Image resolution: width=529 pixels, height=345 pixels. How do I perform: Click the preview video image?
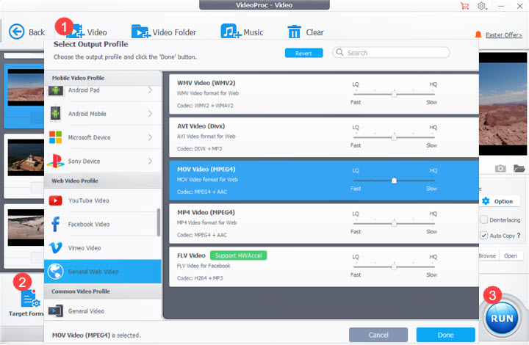503,103
